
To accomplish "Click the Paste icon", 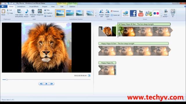I will pyautogui.click(x=3, y=11).
